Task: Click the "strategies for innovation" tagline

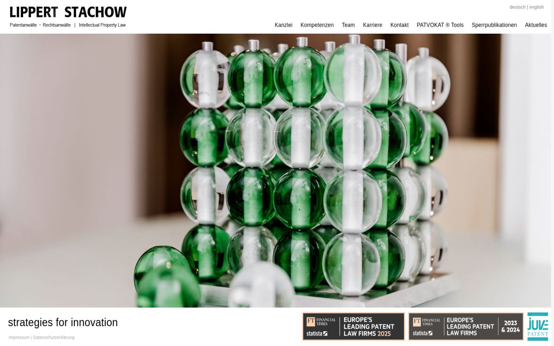Action: (63, 322)
